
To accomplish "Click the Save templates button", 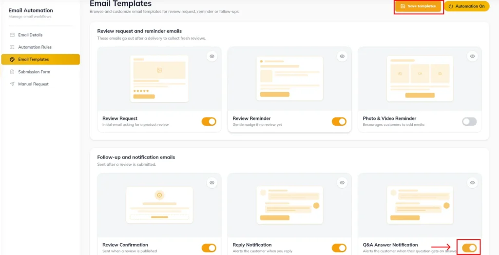I will 418,6.
